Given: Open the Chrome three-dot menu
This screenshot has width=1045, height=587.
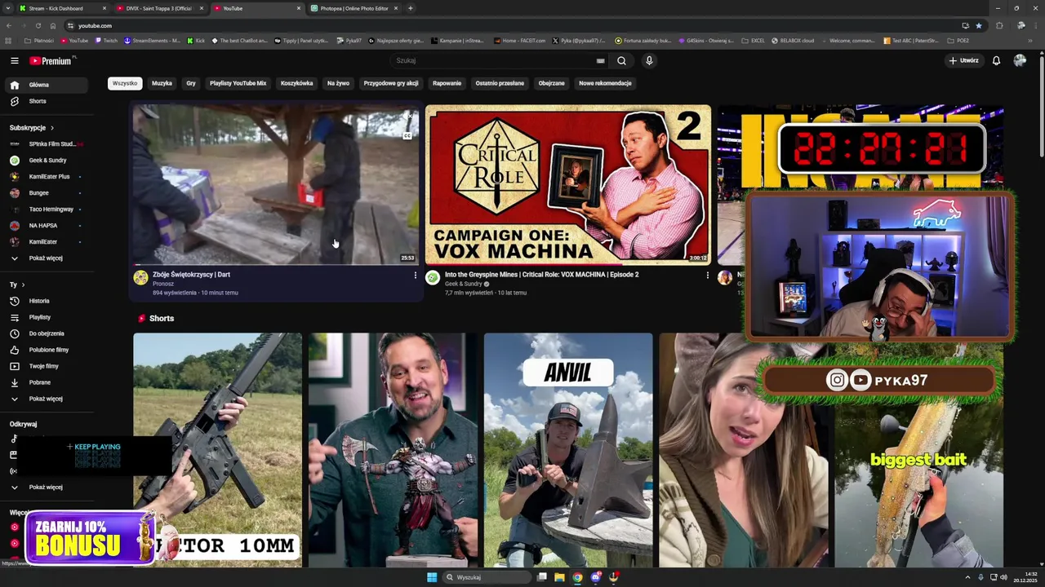Looking at the screenshot, I should click(x=1036, y=25).
